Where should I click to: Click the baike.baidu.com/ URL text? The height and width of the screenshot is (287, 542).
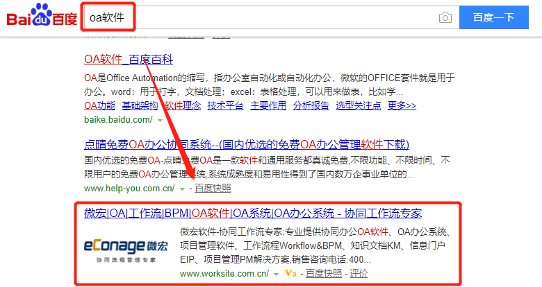coord(118,120)
